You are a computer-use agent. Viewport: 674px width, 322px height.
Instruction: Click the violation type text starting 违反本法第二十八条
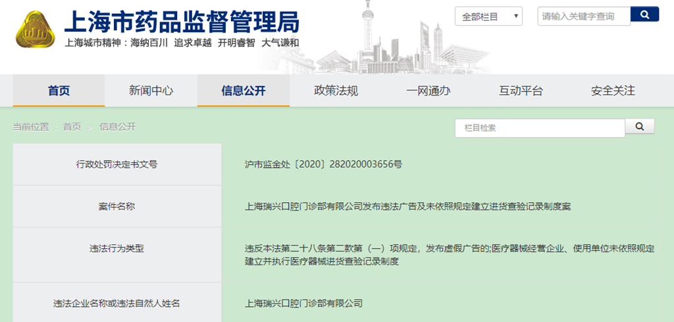(x=449, y=254)
